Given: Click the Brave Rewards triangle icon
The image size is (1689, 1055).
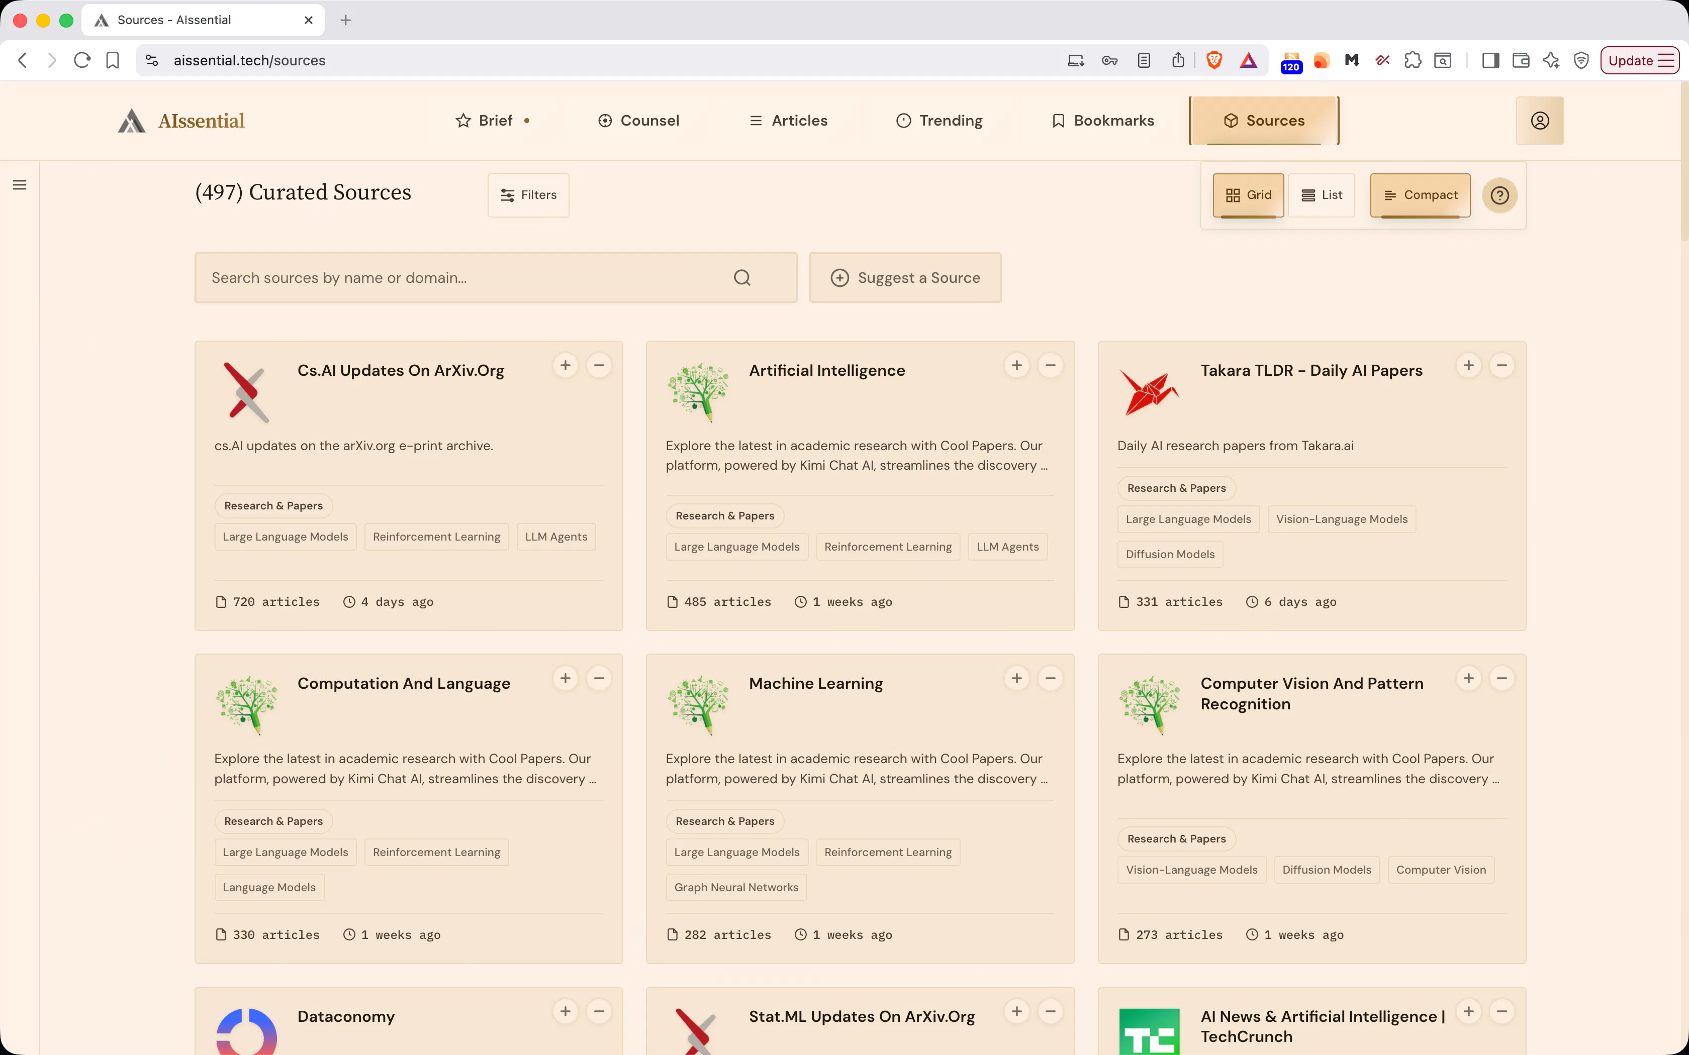Looking at the screenshot, I should [1249, 61].
